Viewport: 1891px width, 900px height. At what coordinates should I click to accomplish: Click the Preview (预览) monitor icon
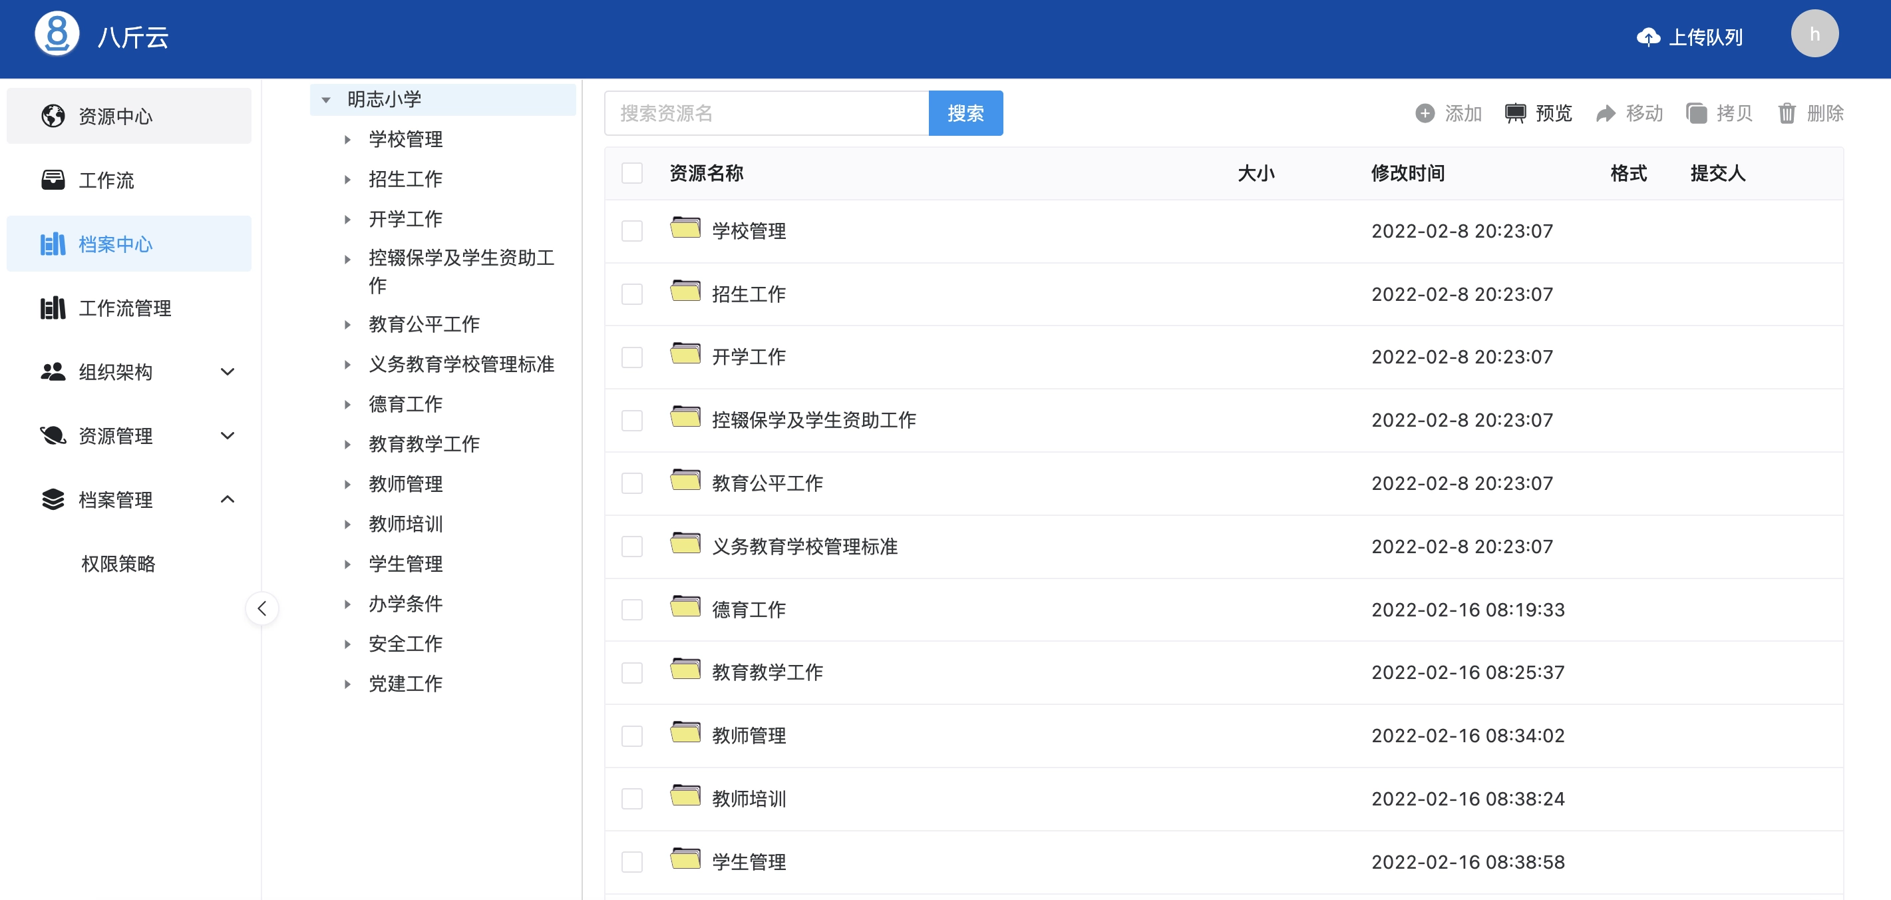pyautogui.click(x=1514, y=113)
